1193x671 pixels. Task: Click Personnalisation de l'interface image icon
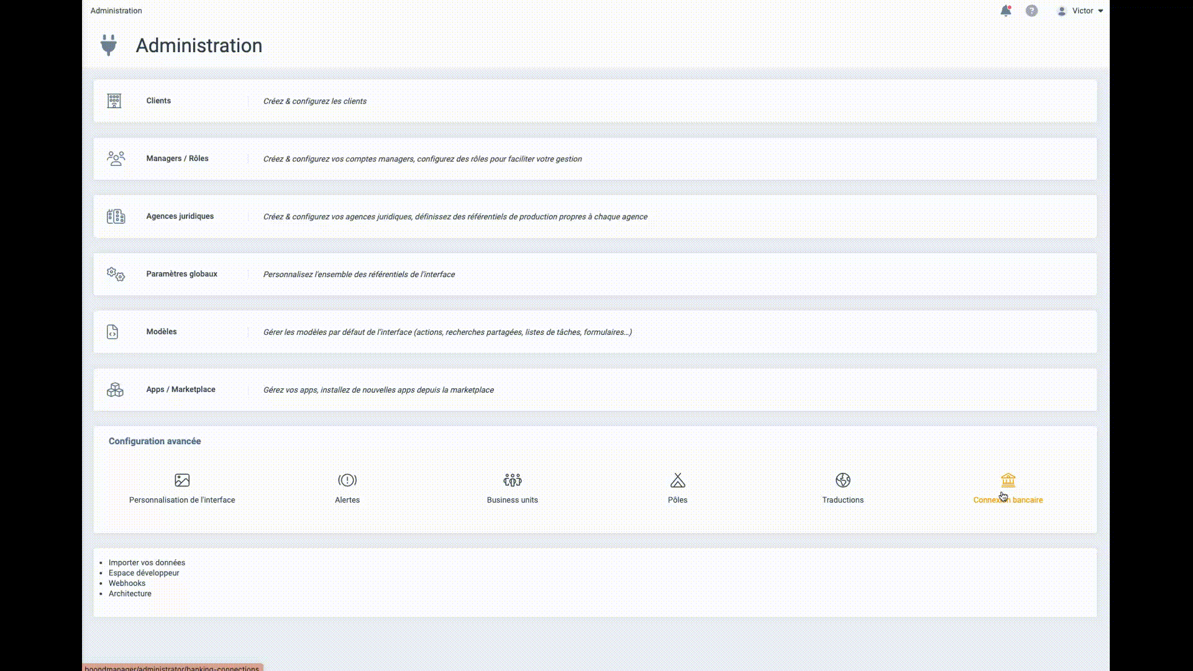182,480
